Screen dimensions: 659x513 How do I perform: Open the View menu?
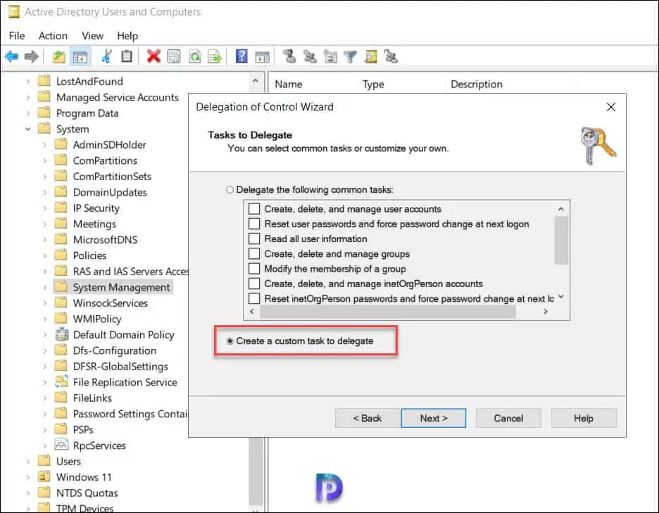(x=92, y=36)
